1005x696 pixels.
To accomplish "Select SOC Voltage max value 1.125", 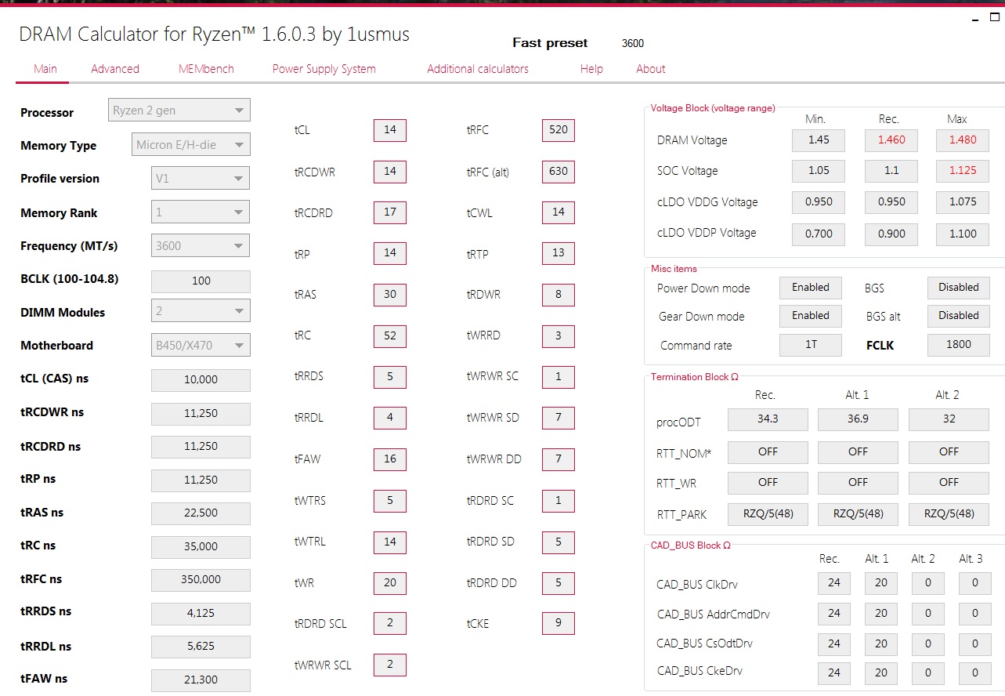I will coord(963,171).
